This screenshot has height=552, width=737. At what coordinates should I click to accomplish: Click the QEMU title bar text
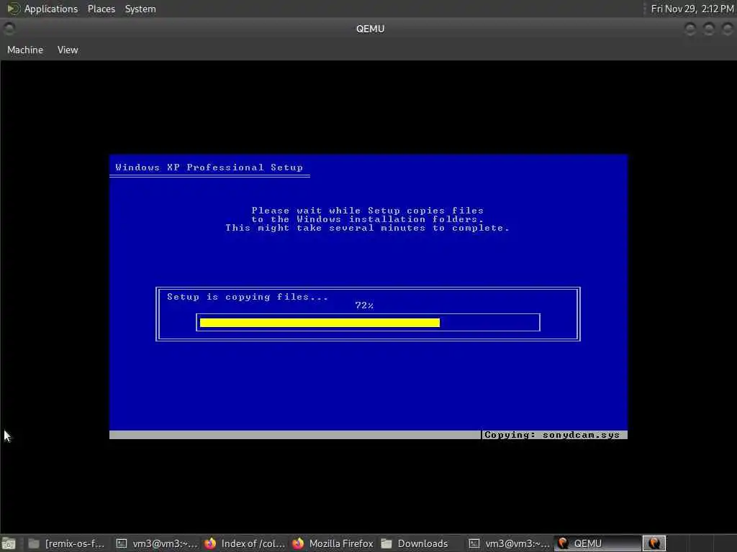click(371, 29)
